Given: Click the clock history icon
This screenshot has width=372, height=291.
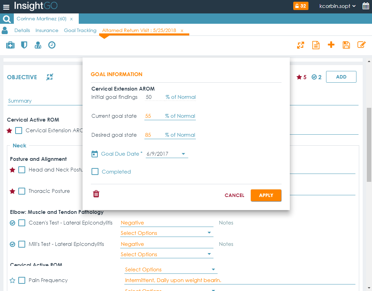Looking at the screenshot, I should point(52,45).
